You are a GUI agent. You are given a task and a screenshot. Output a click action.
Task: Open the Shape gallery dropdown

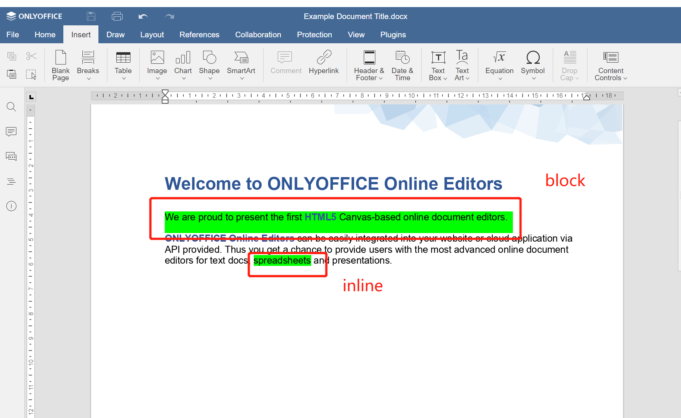click(209, 65)
